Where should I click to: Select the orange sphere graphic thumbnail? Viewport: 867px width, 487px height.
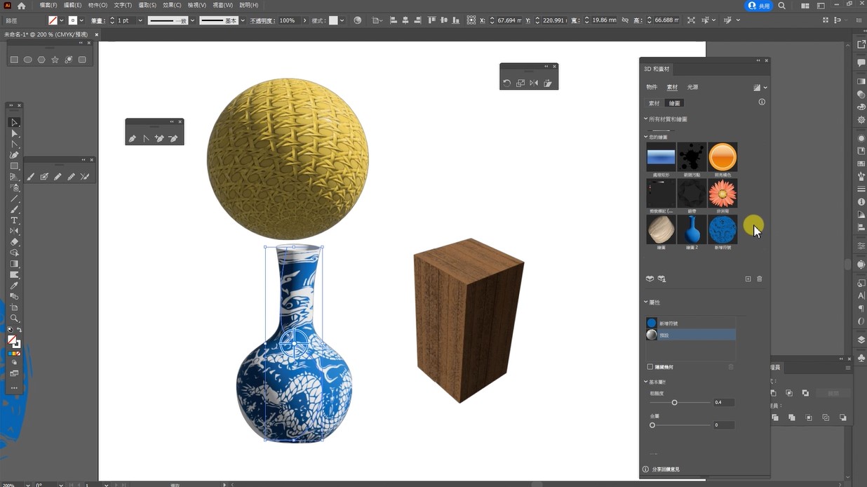pos(722,156)
